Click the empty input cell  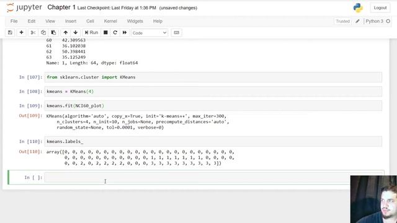click(x=213, y=177)
